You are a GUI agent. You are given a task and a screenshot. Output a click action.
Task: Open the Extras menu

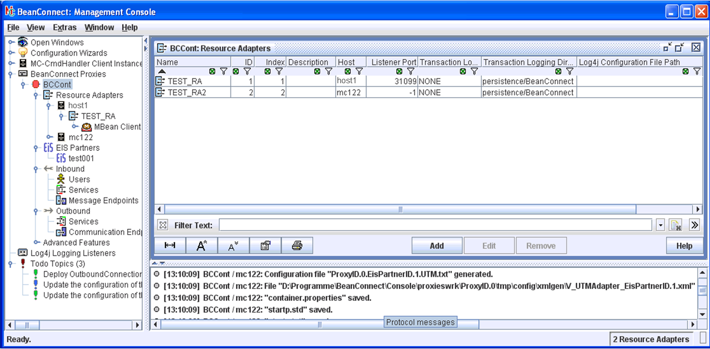(64, 27)
